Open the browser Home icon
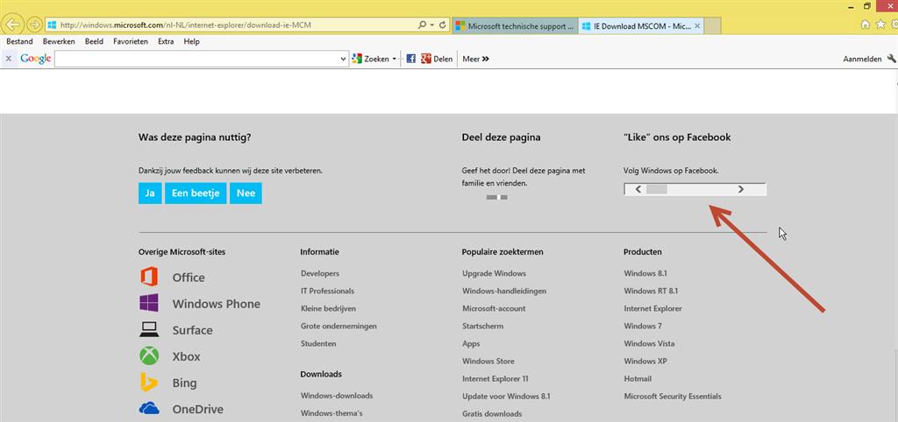898x422 pixels. (866, 25)
